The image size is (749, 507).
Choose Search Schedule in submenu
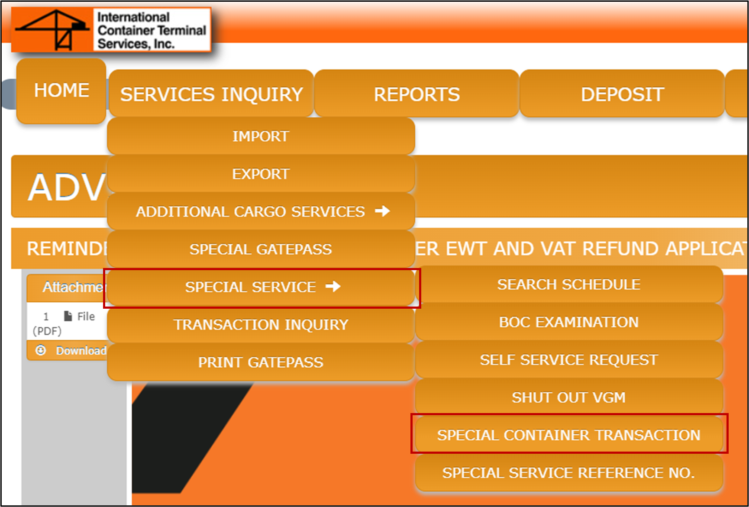click(x=568, y=284)
